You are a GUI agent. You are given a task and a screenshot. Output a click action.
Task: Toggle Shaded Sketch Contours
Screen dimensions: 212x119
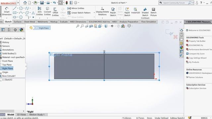(145, 13)
